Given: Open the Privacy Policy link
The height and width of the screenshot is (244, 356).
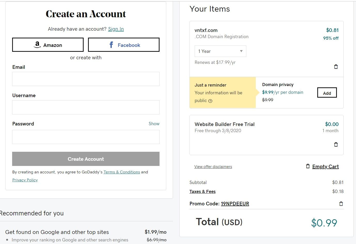Looking at the screenshot, I should 25,180.
